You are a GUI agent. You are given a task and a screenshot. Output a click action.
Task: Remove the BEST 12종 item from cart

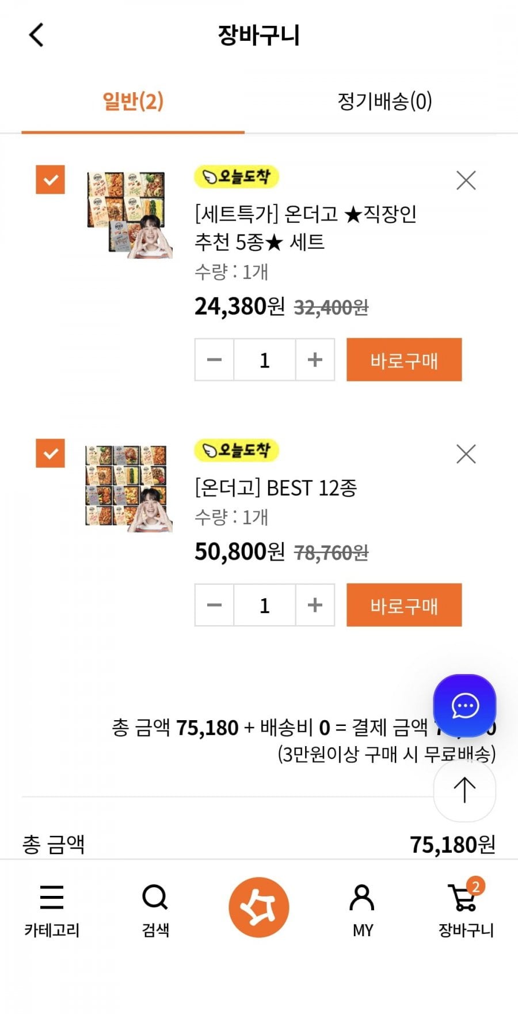(466, 454)
